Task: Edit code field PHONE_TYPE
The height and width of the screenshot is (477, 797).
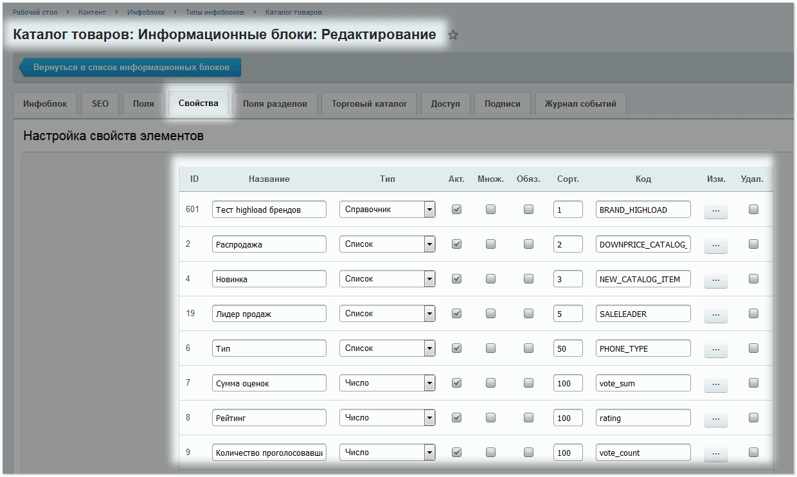Action: click(643, 348)
